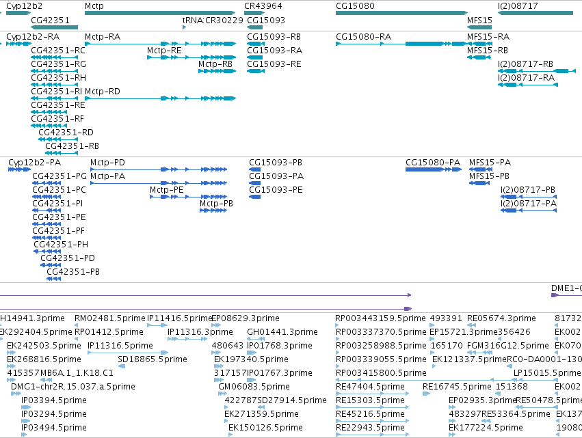Select protein CG15093-PB
The height and width of the screenshot is (438, 582).
click(276, 163)
